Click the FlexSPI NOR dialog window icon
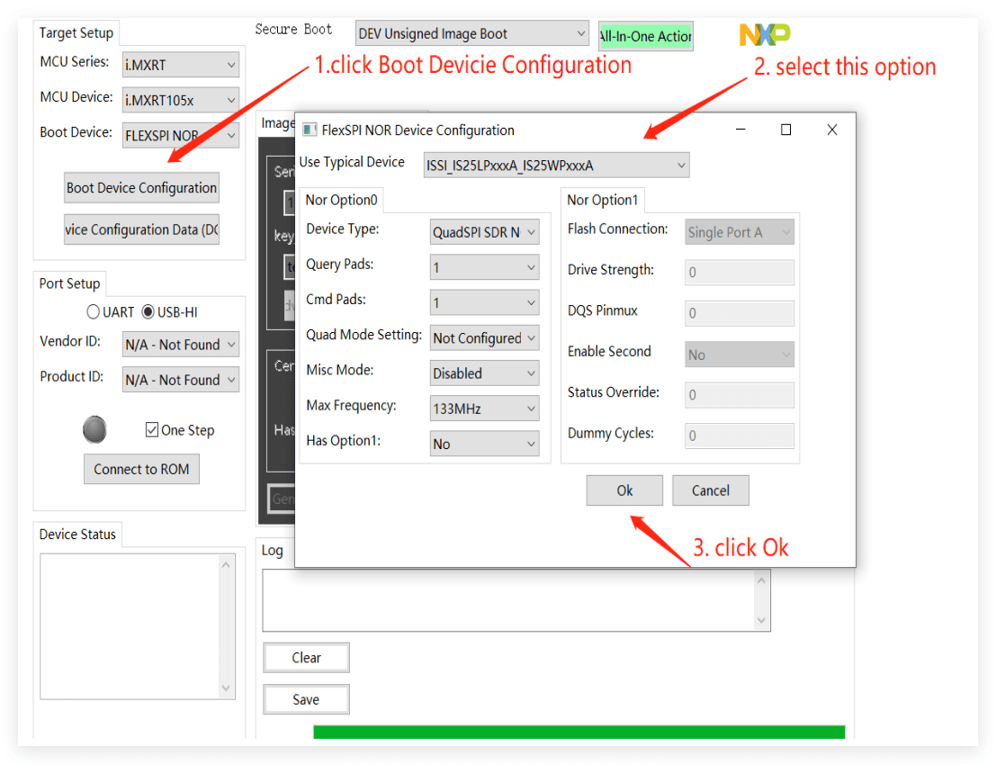Image resolution: width=996 pixels, height=764 pixels. (x=310, y=130)
